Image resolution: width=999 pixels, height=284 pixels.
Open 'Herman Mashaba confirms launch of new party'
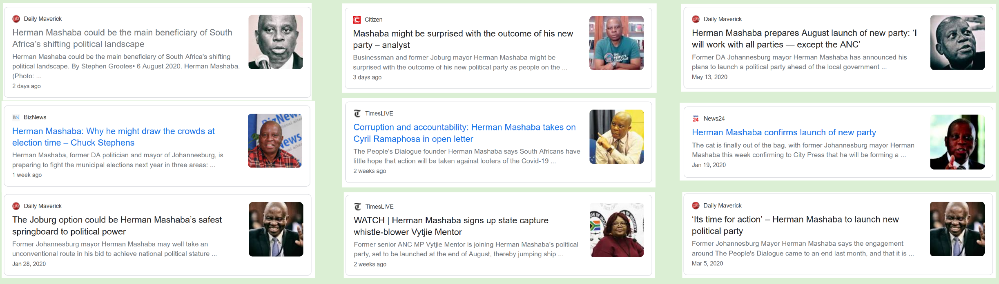pyautogui.click(x=784, y=132)
